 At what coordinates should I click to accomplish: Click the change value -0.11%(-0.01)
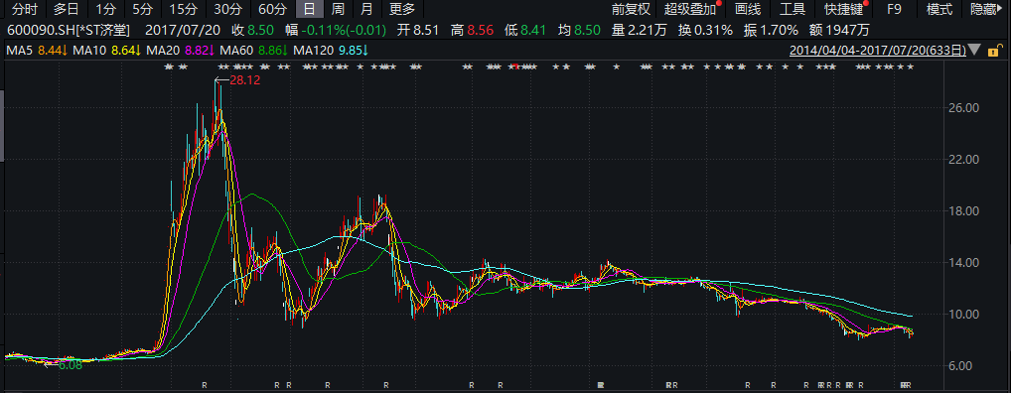click(345, 30)
